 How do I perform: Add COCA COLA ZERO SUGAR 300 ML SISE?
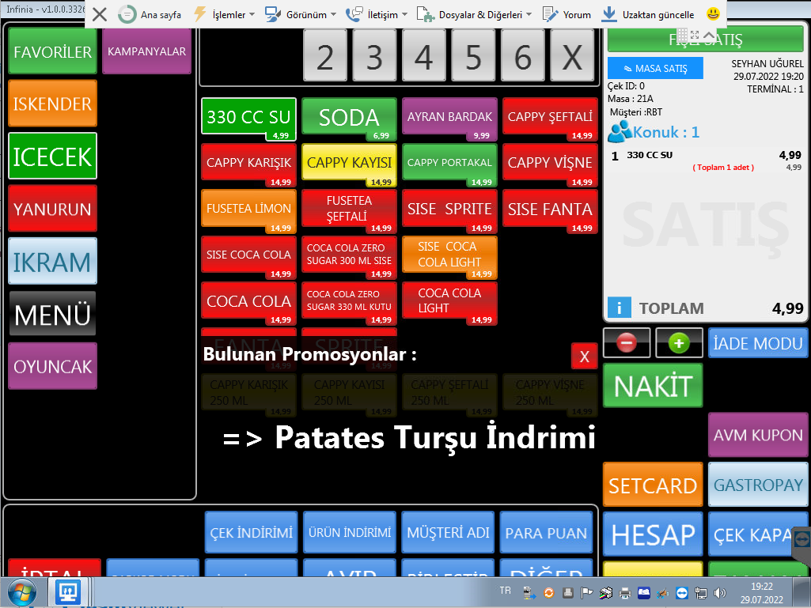(349, 257)
